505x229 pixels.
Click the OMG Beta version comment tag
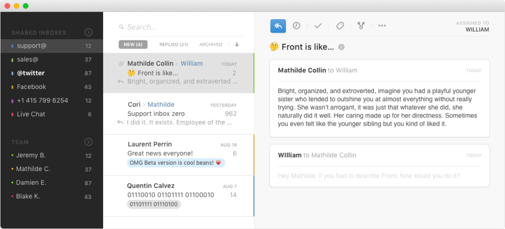tap(176, 163)
